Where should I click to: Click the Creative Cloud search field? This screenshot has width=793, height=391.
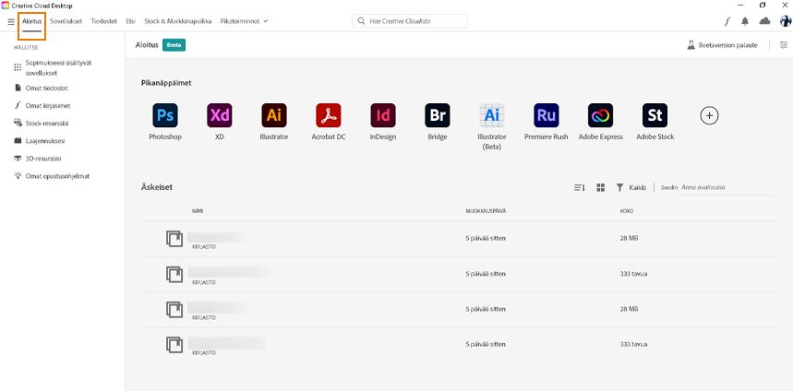[x=410, y=21]
